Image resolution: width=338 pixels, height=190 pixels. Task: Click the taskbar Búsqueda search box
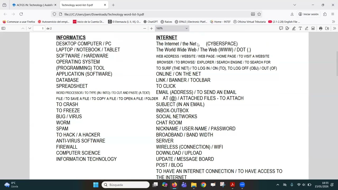click(126, 185)
